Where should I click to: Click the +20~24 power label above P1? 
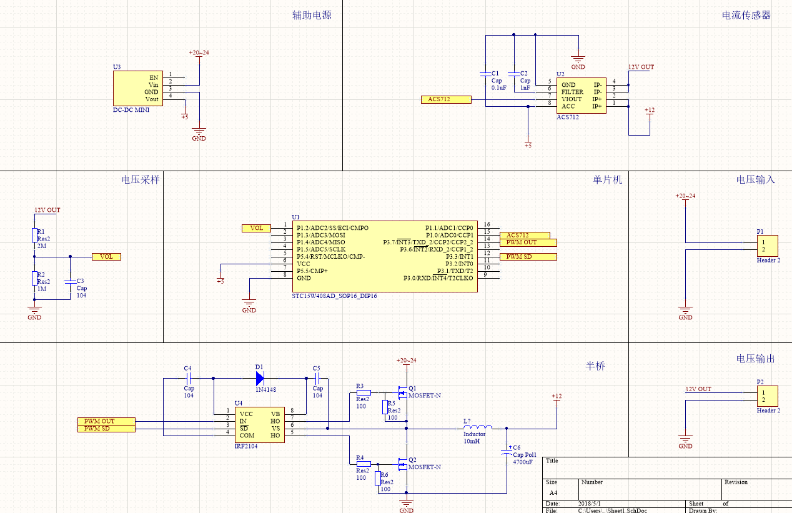coord(685,196)
